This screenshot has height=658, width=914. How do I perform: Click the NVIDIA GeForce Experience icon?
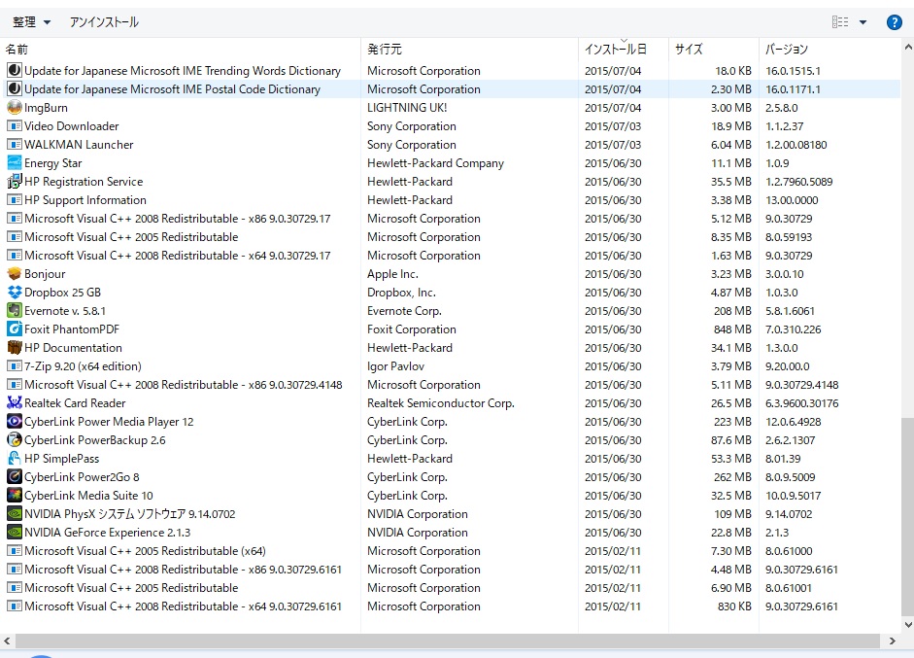[15, 533]
